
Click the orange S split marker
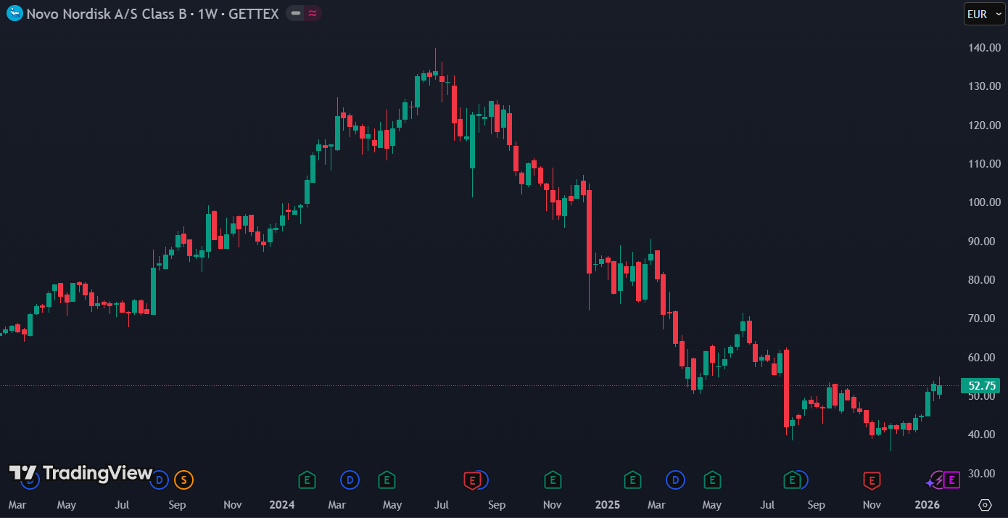tap(184, 480)
